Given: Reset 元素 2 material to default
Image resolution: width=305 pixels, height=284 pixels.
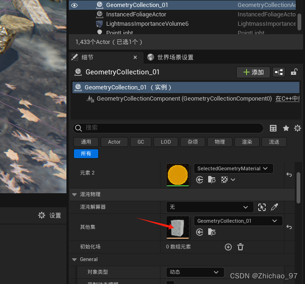Looking at the screenshot, I should [x=289, y=175].
